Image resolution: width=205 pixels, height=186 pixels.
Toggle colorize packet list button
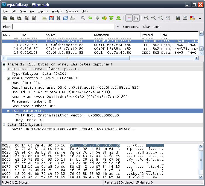point(129,18)
